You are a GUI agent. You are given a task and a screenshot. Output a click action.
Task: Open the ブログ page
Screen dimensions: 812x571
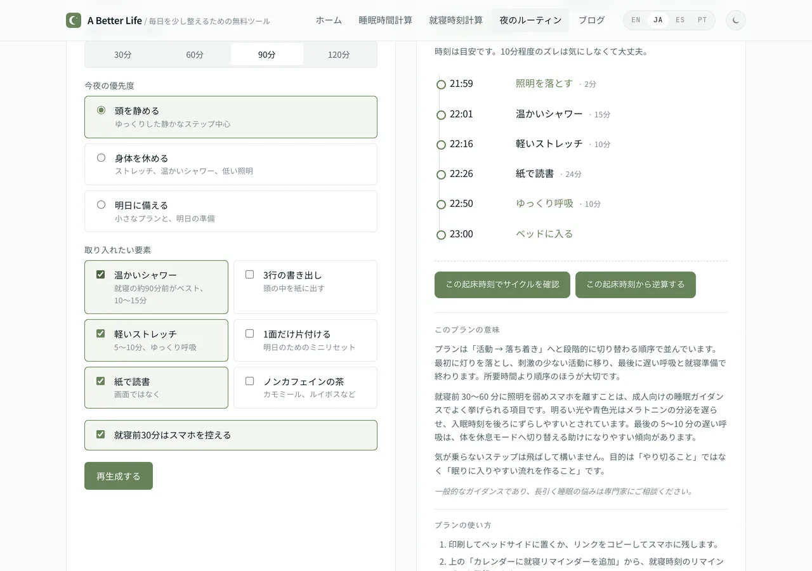tap(591, 20)
